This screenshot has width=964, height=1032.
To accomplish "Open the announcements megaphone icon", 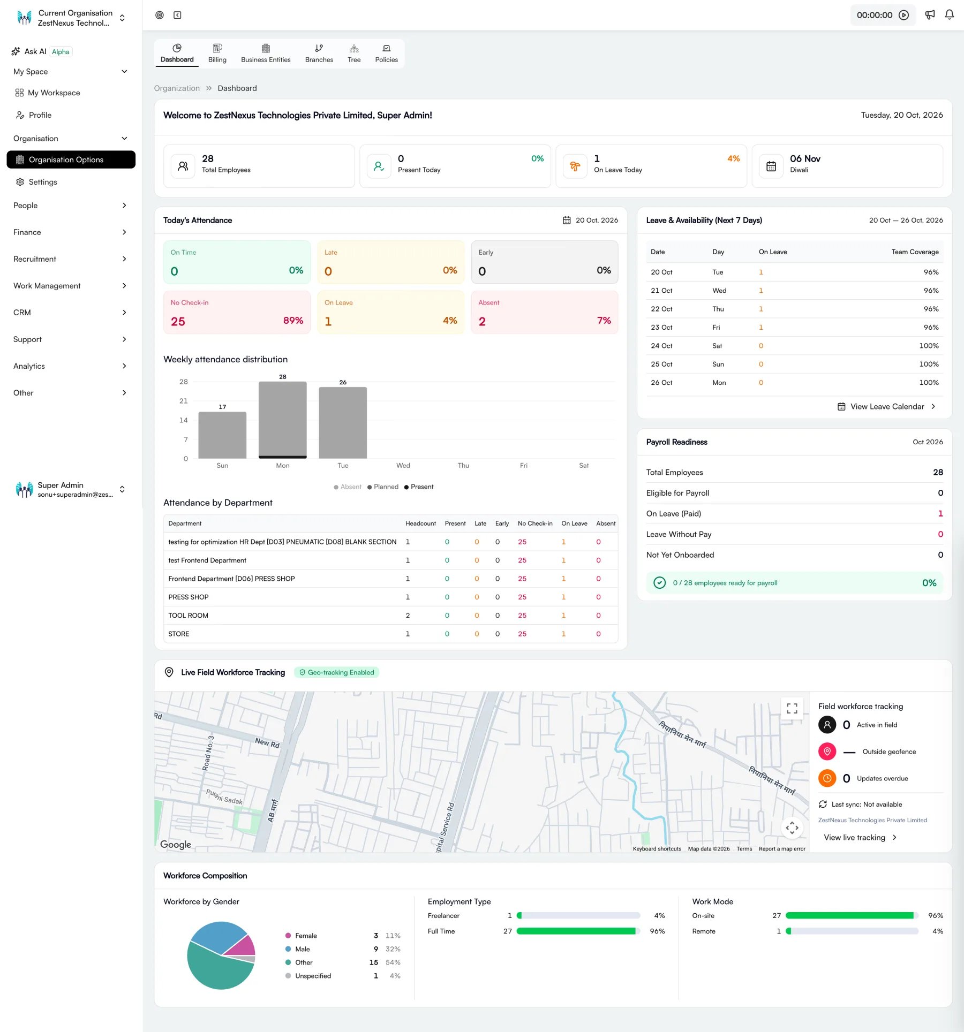I will click(930, 15).
